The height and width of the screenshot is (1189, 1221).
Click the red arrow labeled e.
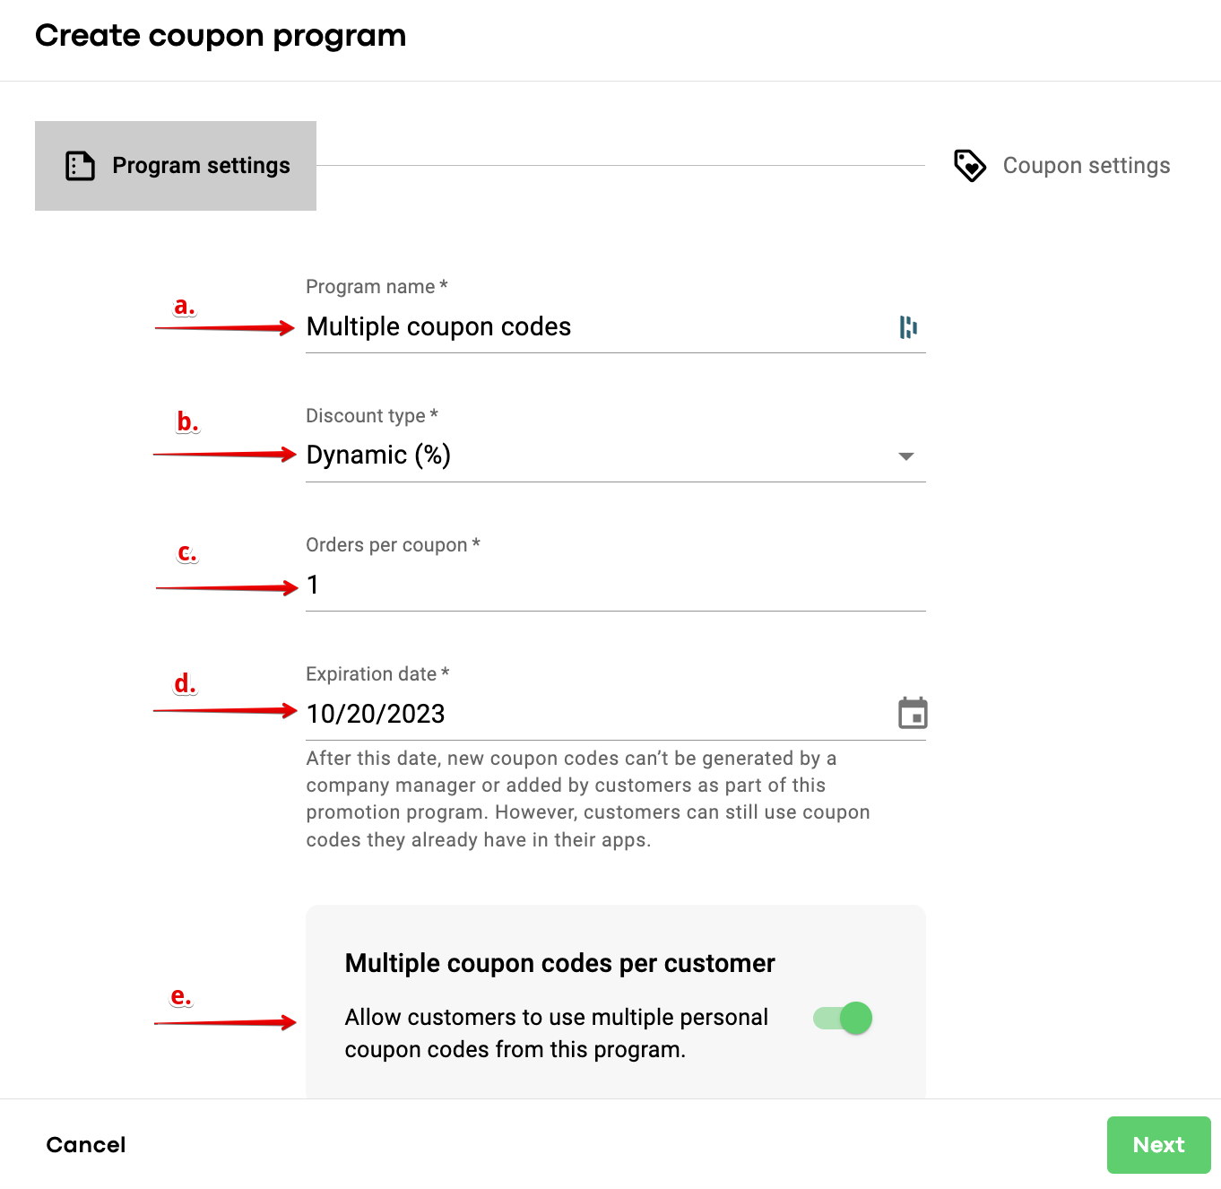[225, 1022]
